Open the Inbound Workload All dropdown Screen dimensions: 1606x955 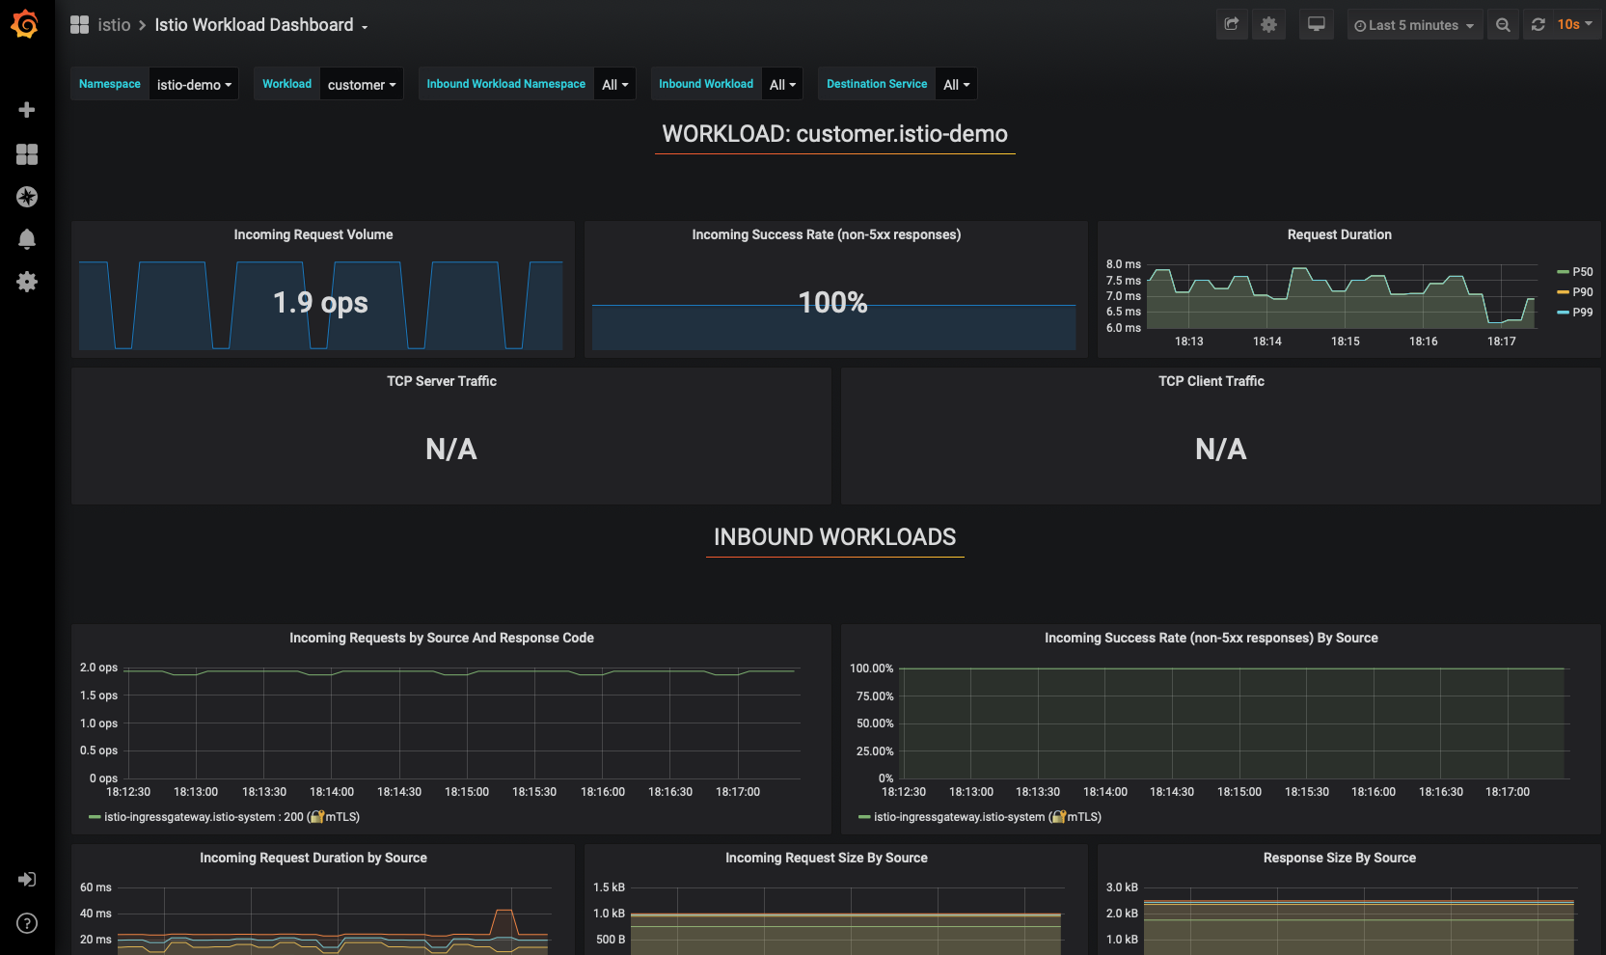(782, 84)
